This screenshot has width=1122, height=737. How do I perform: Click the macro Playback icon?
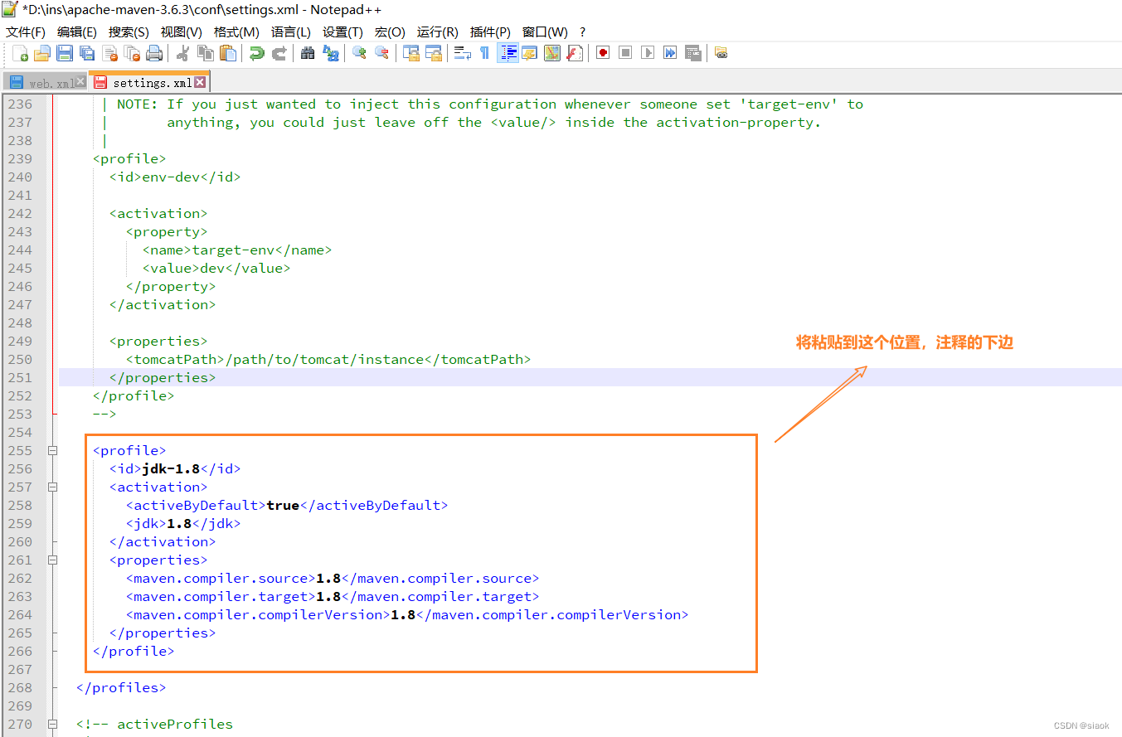click(x=648, y=53)
